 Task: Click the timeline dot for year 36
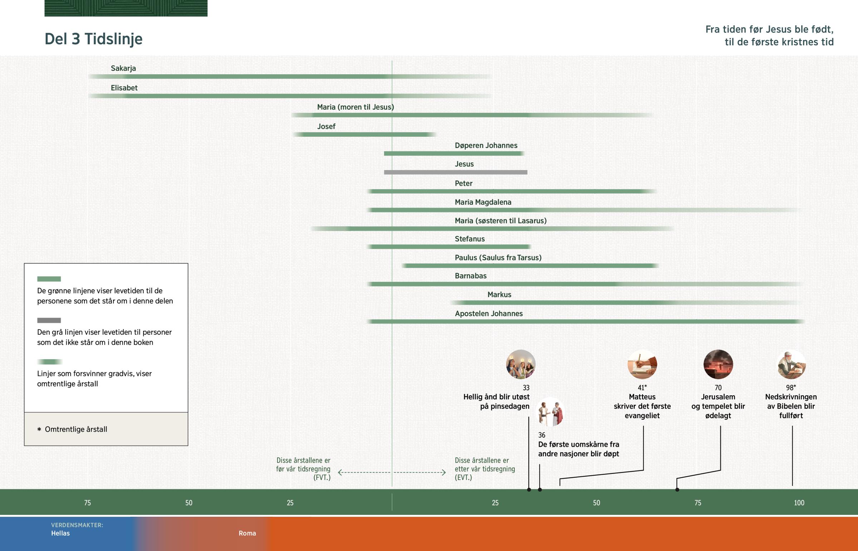540,490
